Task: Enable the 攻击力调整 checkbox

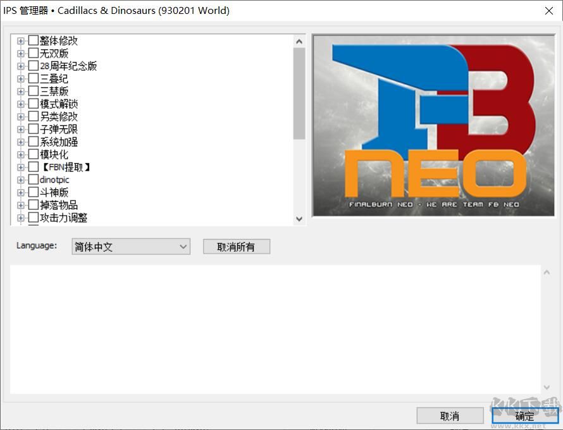Action: coord(34,218)
